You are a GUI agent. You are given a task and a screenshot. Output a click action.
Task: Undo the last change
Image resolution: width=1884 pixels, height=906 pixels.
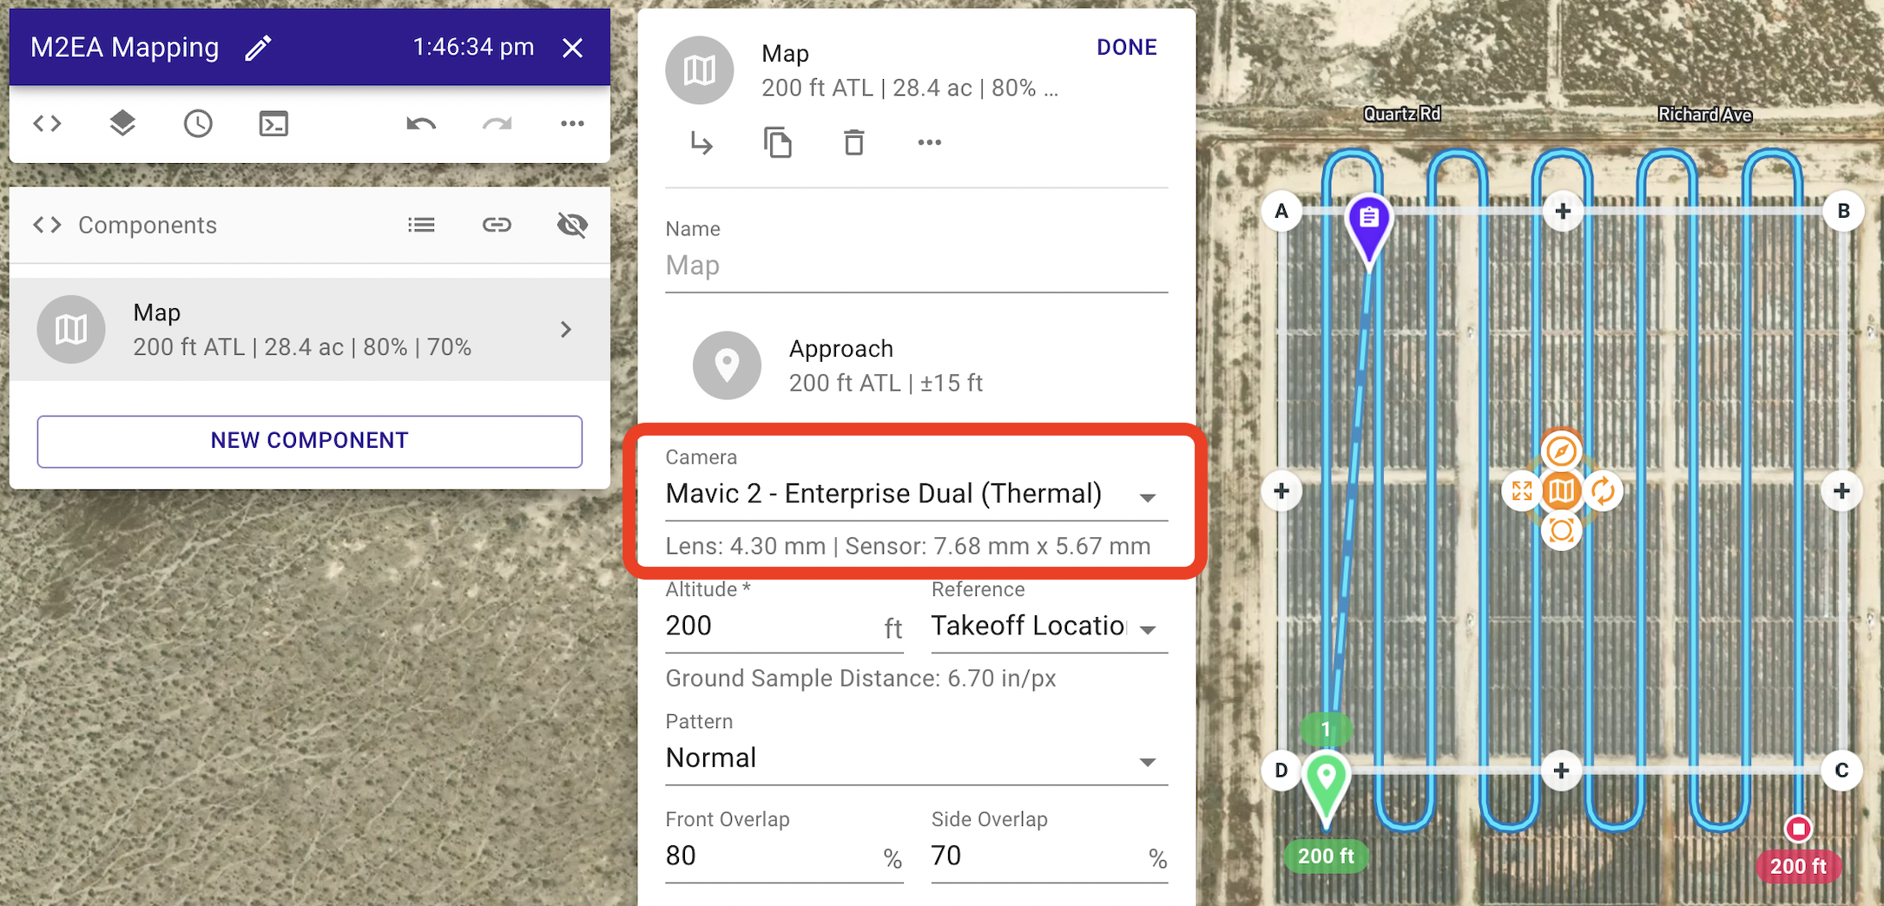(x=421, y=123)
